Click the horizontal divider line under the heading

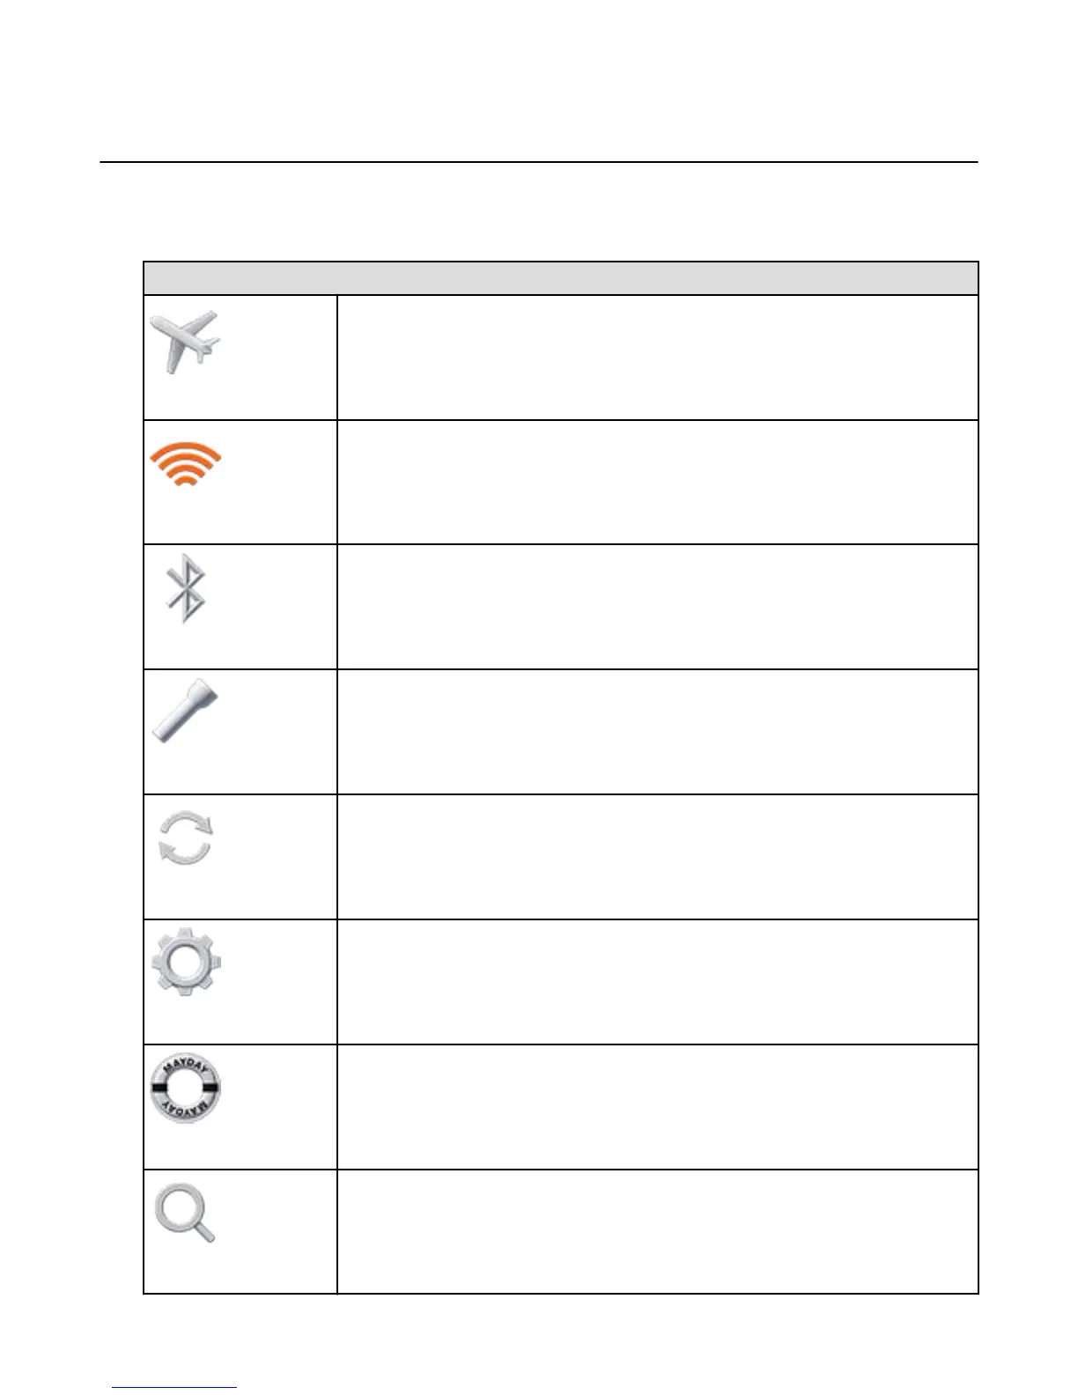tap(539, 162)
